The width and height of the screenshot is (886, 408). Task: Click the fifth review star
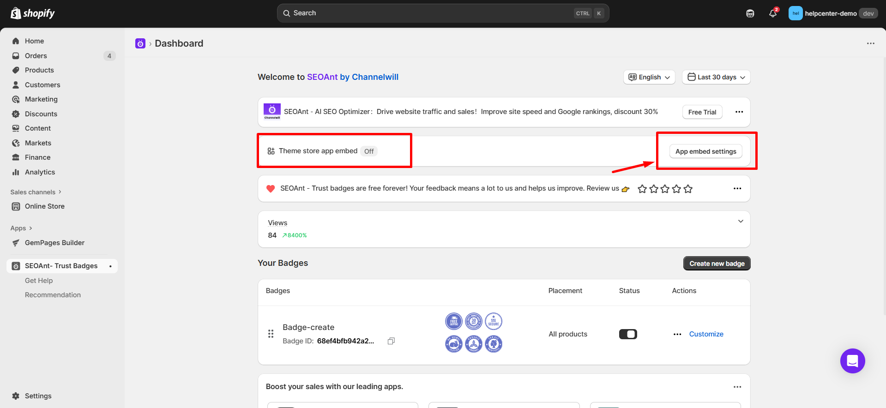click(688, 189)
